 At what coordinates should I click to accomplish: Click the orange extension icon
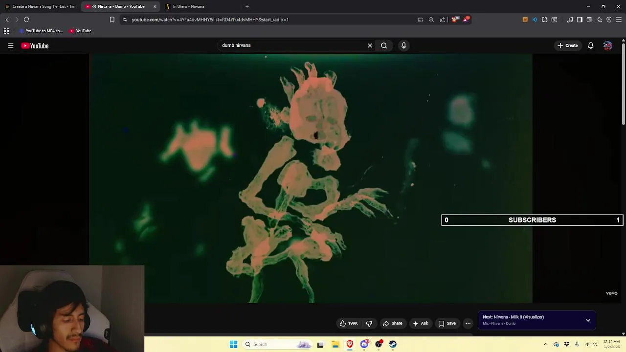[525, 20]
